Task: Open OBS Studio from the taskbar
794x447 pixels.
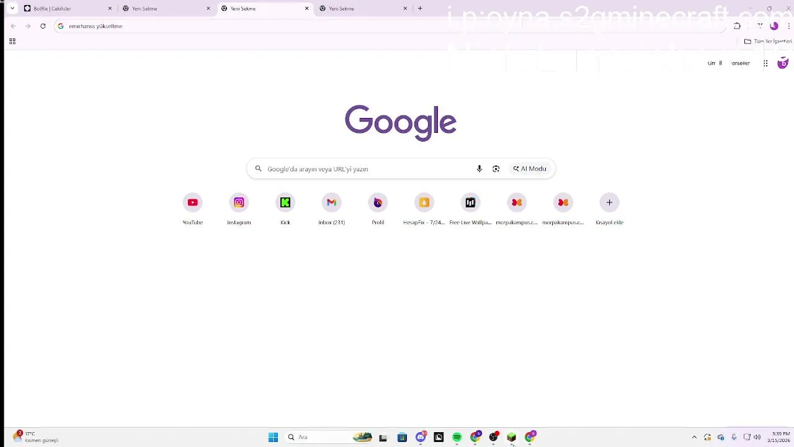Action: [x=493, y=437]
